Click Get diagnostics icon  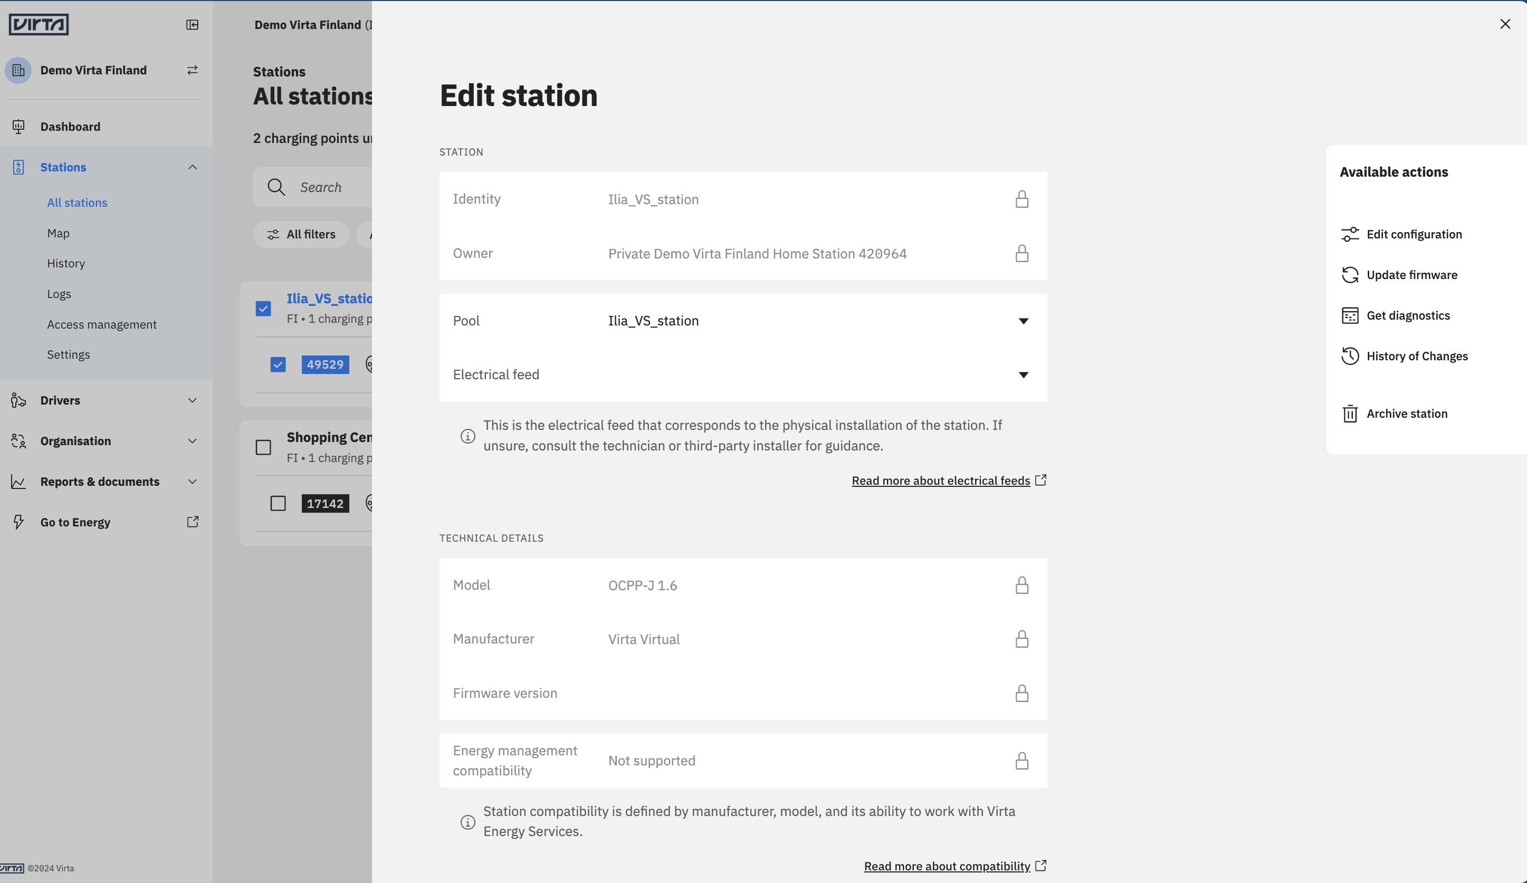[x=1350, y=315]
